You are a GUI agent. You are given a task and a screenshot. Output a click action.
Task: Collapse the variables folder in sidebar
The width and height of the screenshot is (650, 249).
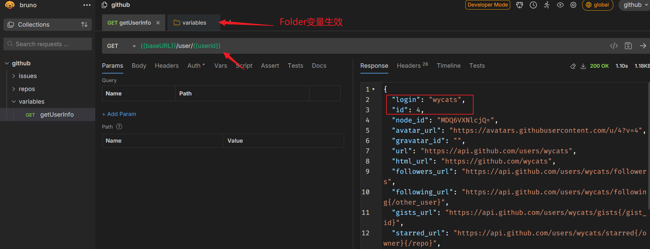pyautogui.click(x=14, y=102)
